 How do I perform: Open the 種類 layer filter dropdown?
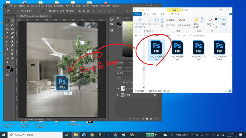pyautogui.click(x=125, y=73)
